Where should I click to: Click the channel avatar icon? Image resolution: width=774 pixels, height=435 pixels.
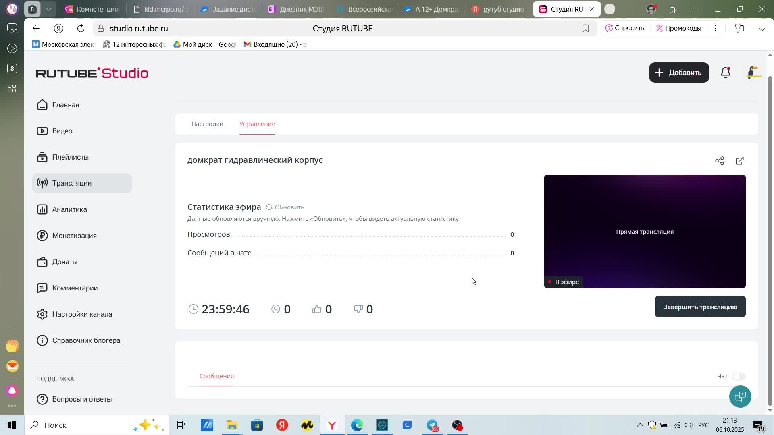(x=753, y=72)
